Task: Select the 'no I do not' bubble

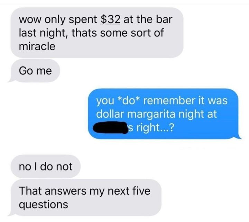Action: click(46, 167)
